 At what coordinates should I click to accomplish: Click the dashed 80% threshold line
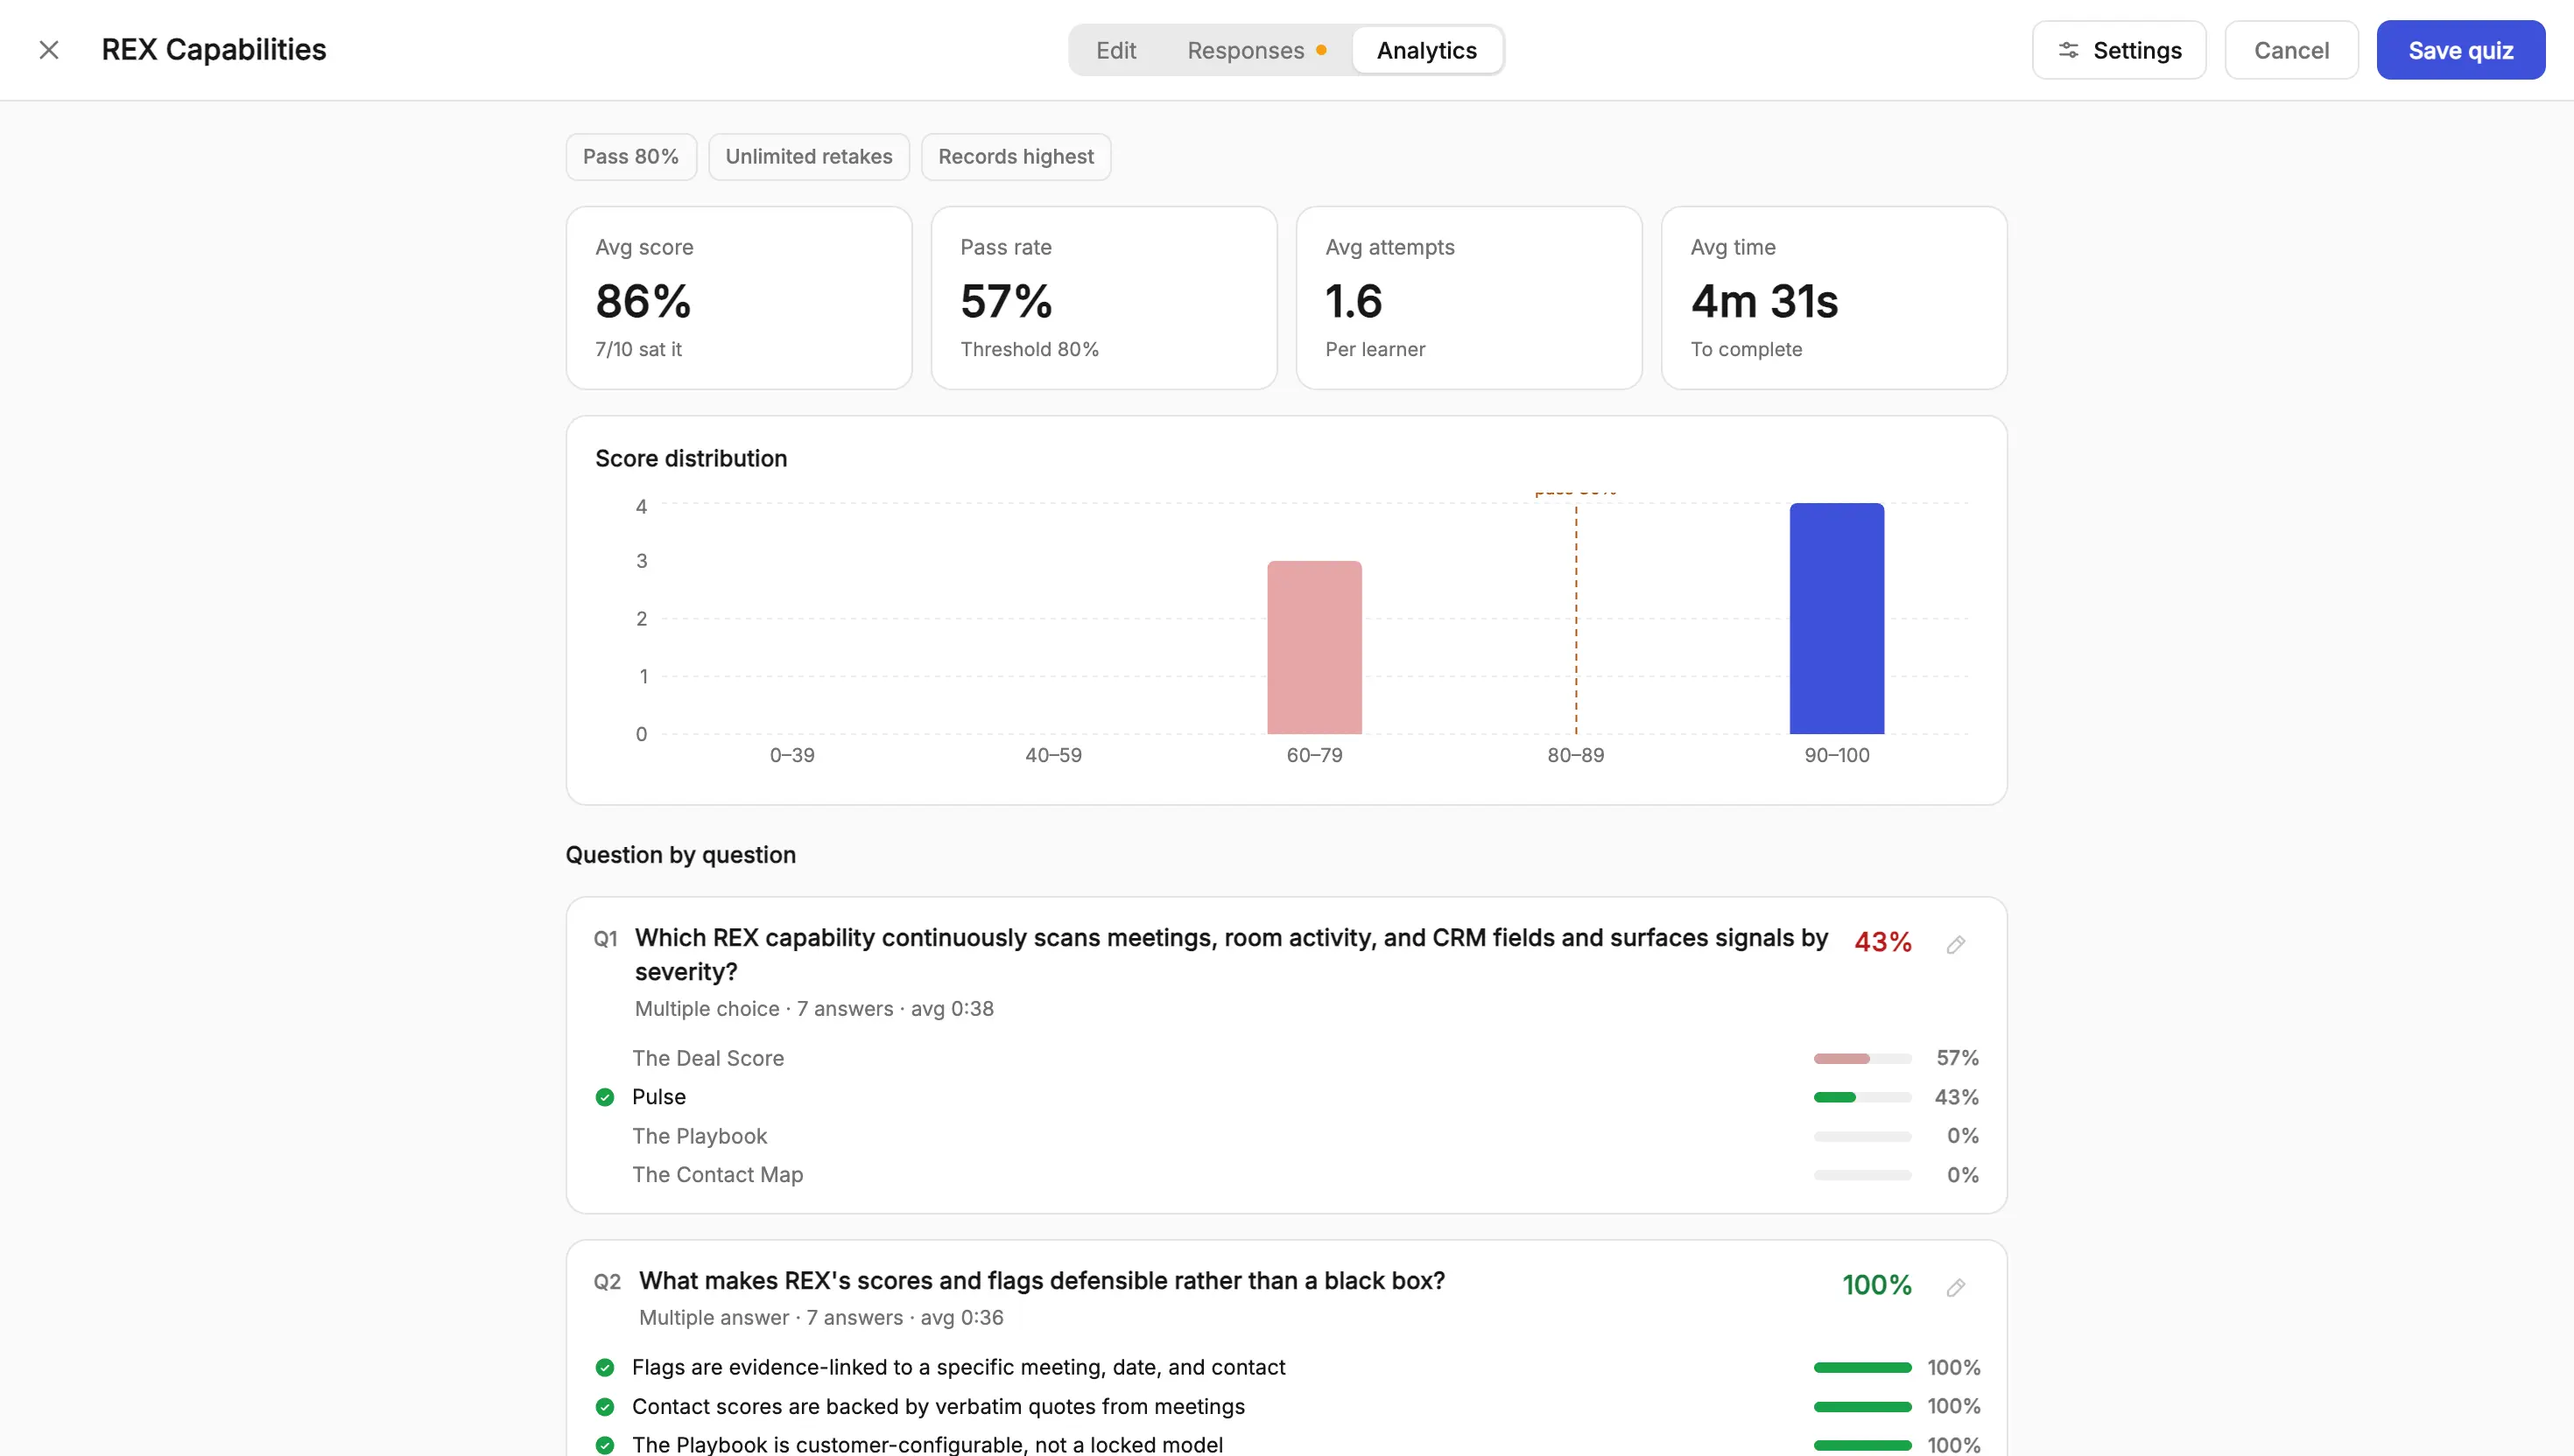pos(1577,620)
